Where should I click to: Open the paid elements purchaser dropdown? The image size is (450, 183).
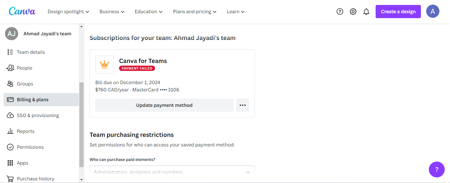coord(172,172)
